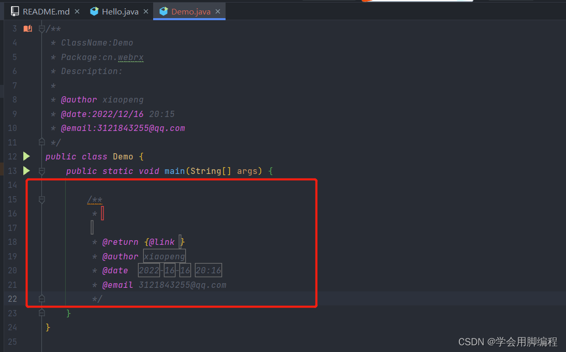Close the Demo.java tab

[218, 11]
